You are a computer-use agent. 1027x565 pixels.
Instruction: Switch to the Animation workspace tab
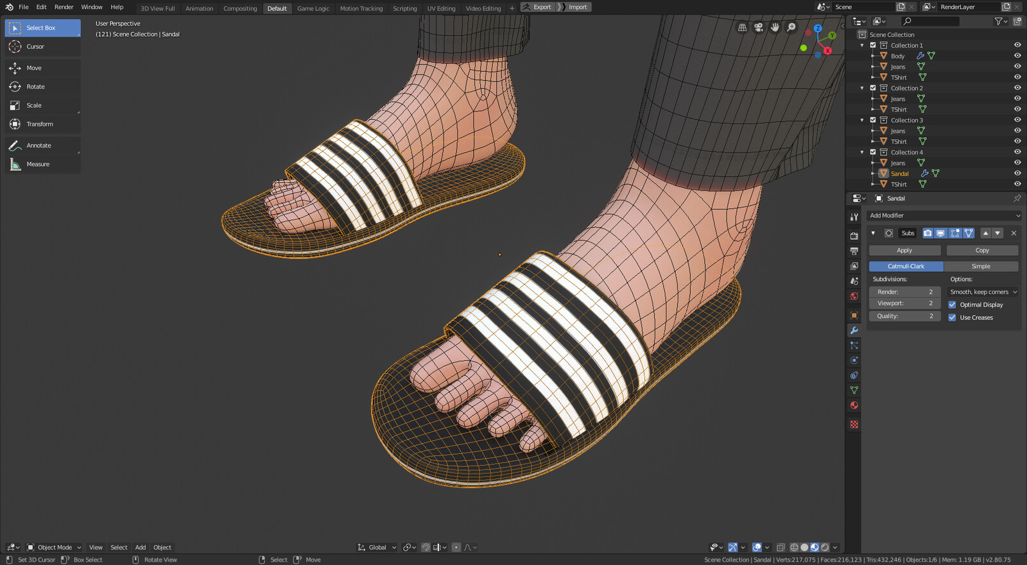[x=199, y=8]
